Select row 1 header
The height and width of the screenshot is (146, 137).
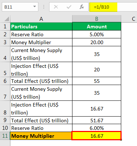tap(5, 27)
